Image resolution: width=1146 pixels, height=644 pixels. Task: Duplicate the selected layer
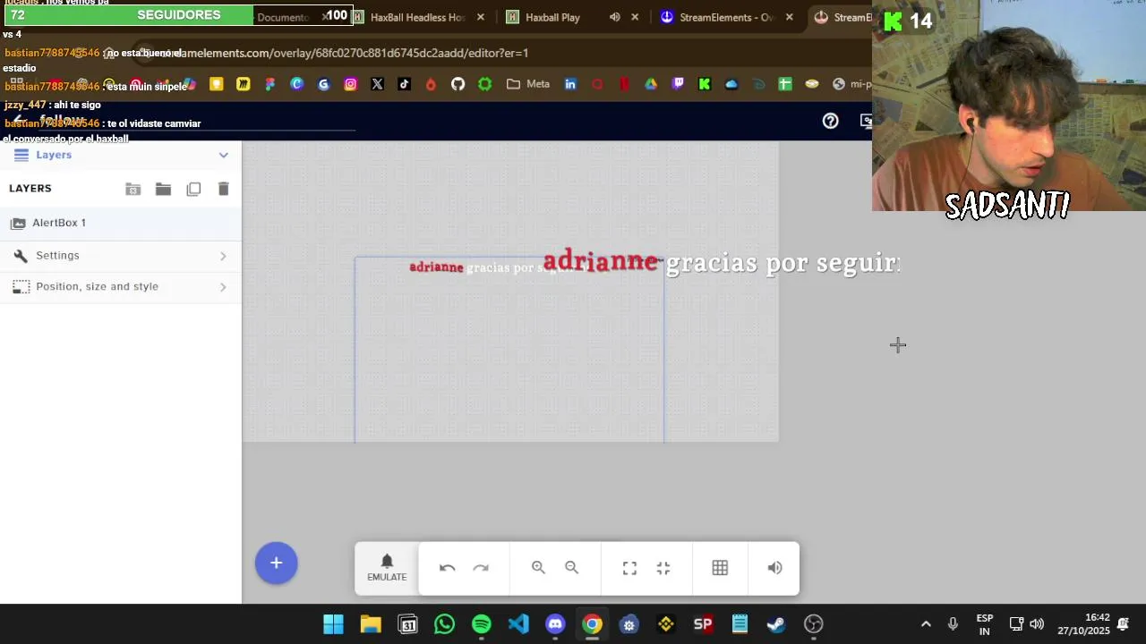193,189
